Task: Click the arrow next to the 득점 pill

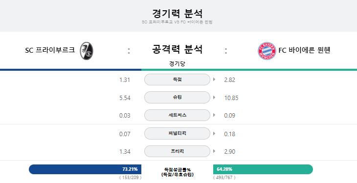Action: (214, 80)
